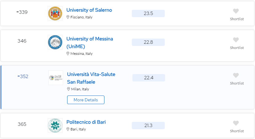Shortlist Politecnico di Bari with heart icon
The height and width of the screenshot is (139, 255).
coord(236,123)
